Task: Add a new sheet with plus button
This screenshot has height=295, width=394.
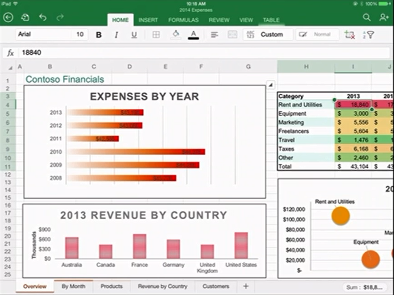Action: tap(246, 286)
